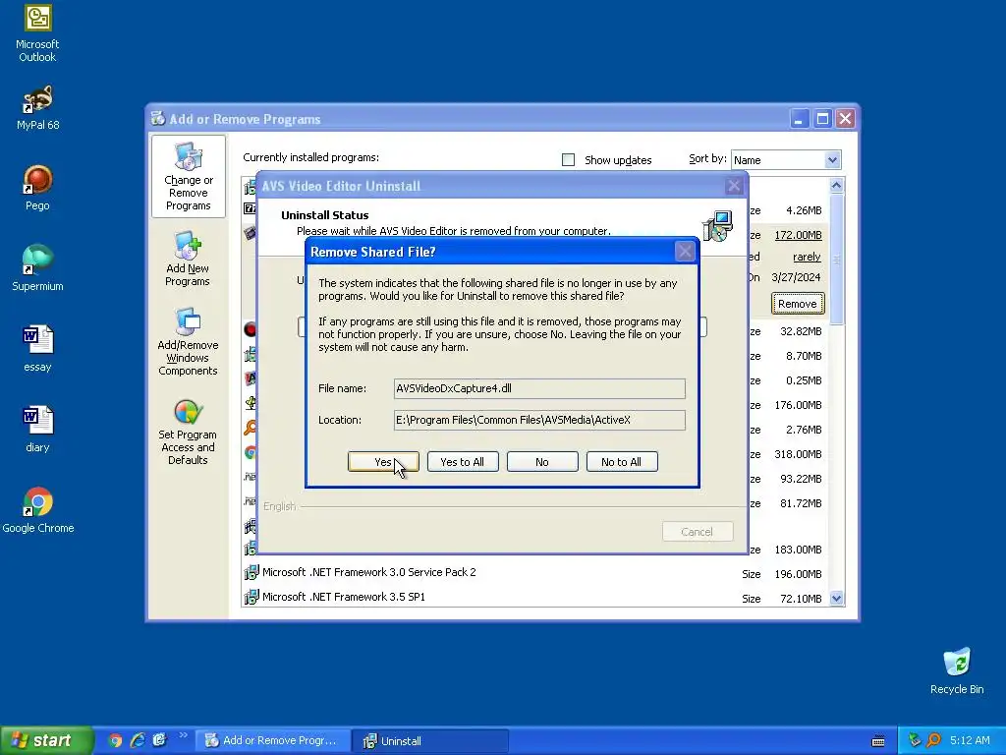Click the 318.00MB size value
Image resolution: width=1006 pixels, height=755 pixels.
[x=798, y=454]
